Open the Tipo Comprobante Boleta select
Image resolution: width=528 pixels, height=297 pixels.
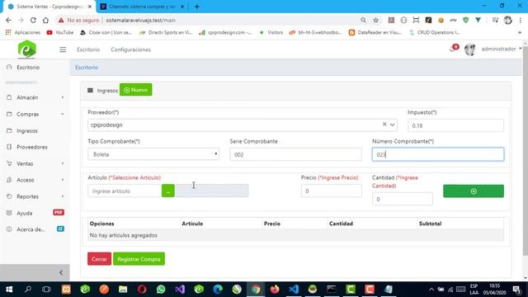[x=153, y=154]
